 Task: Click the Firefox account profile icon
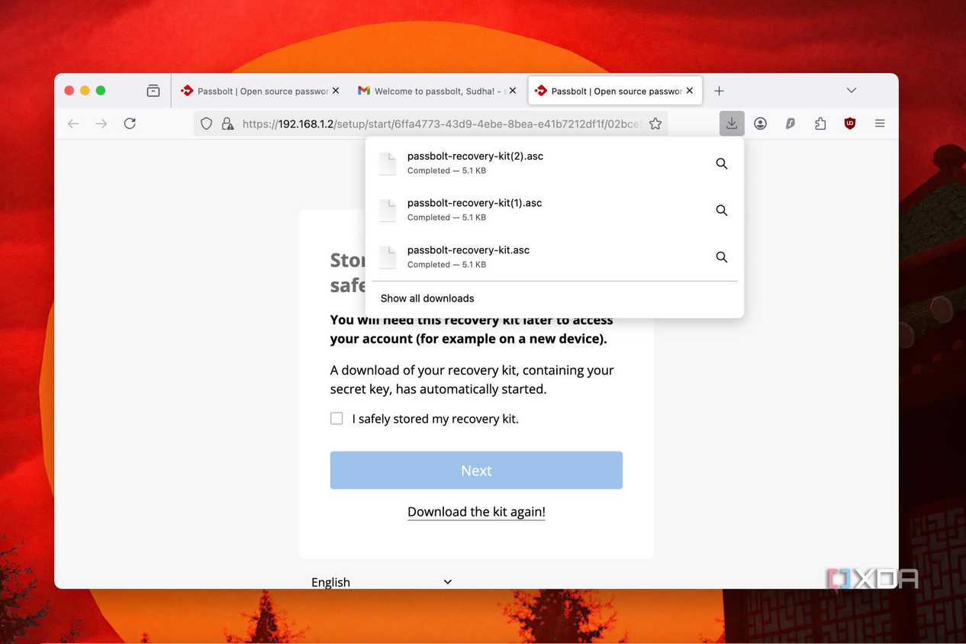[x=760, y=124]
